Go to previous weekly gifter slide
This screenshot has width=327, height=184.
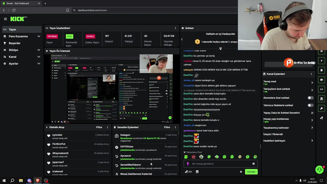coord(182,39)
